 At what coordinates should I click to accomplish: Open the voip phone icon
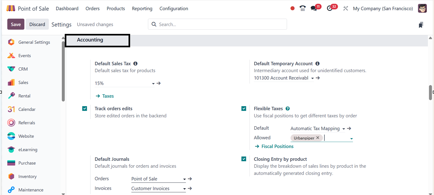point(303,9)
